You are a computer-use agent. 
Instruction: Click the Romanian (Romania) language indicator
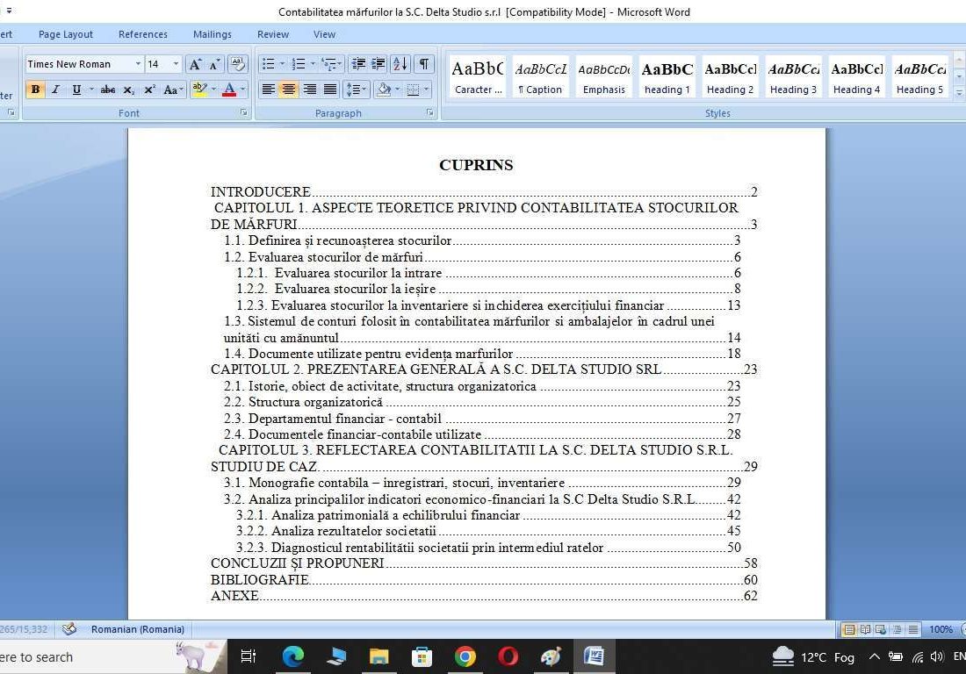[x=137, y=629]
